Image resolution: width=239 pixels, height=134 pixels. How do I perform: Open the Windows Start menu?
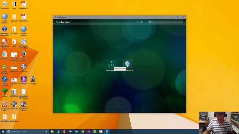[3, 131]
